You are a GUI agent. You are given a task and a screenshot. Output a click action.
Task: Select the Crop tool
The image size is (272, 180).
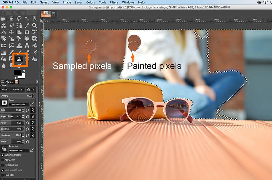(x=27, y=32)
